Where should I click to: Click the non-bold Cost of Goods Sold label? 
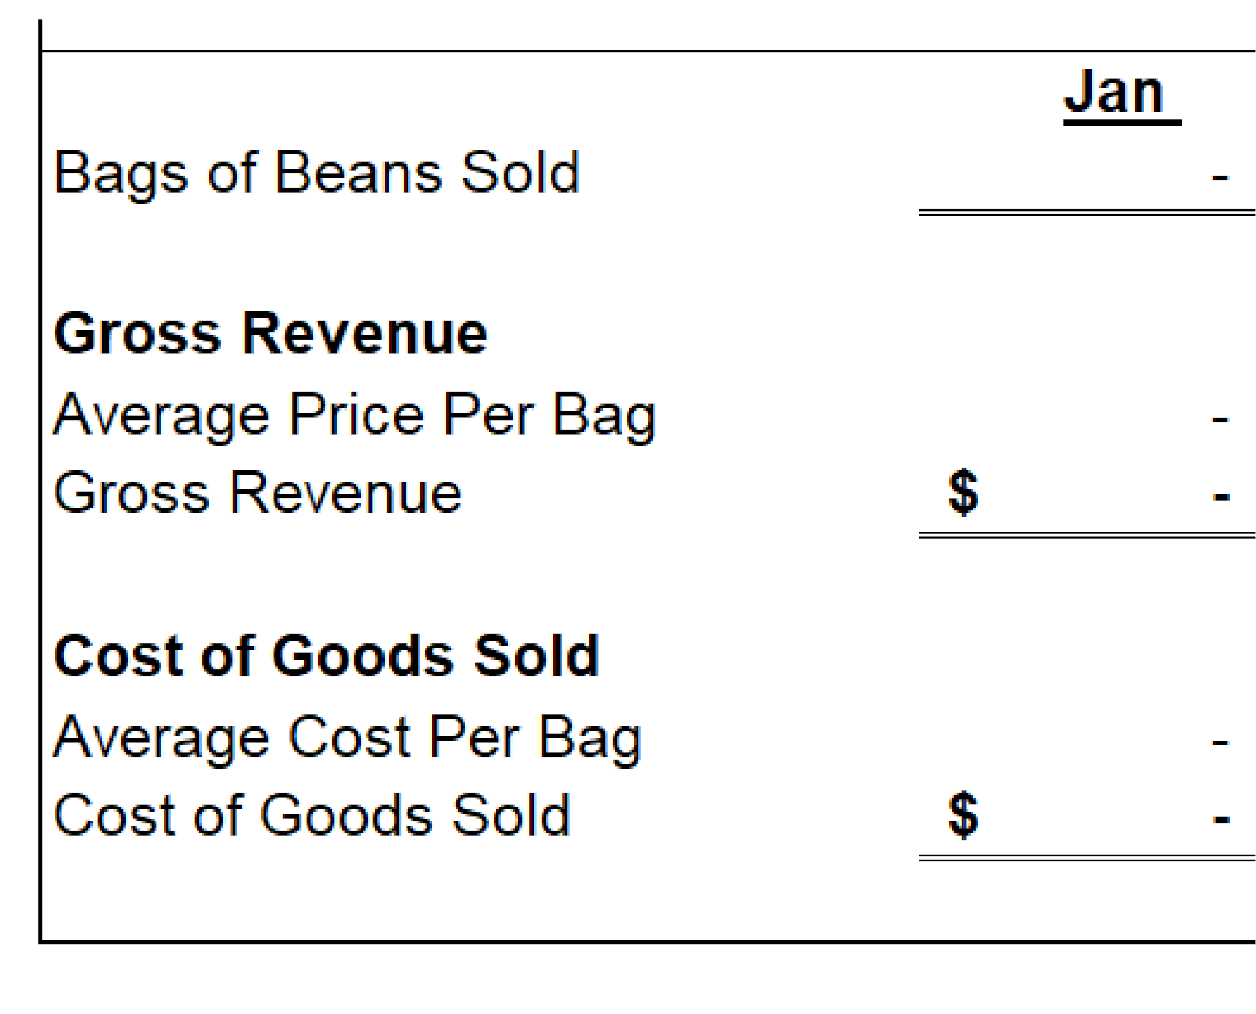312,815
